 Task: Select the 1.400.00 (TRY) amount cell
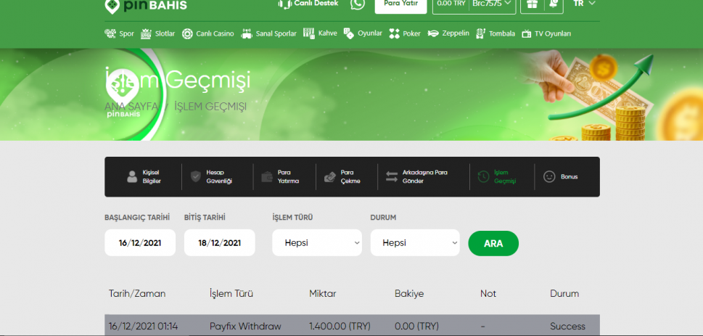pyautogui.click(x=340, y=326)
